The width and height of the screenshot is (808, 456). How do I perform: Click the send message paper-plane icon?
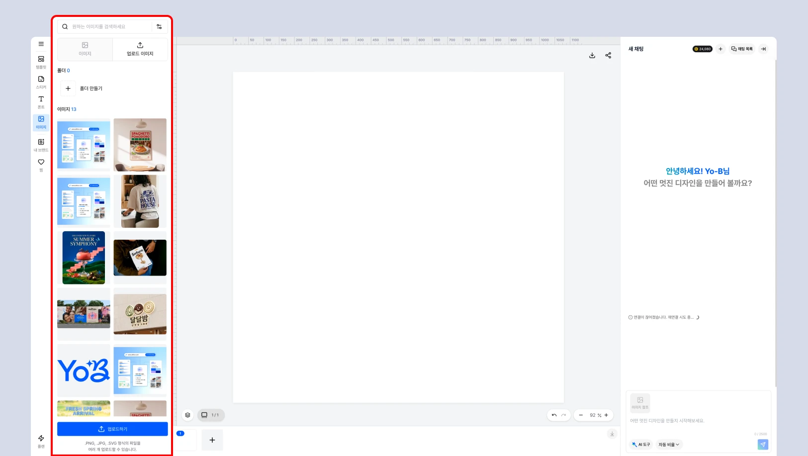tap(763, 445)
